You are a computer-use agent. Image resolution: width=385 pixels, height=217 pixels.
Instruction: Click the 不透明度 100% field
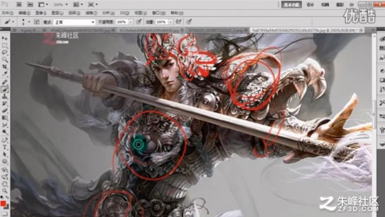pos(122,22)
